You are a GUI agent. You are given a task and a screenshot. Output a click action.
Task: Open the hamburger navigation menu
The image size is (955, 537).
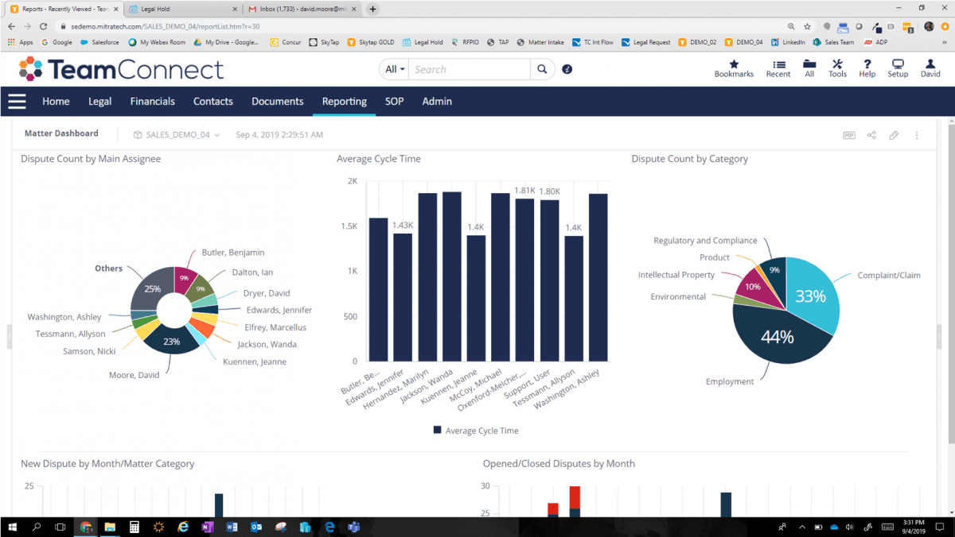click(x=17, y=102)
